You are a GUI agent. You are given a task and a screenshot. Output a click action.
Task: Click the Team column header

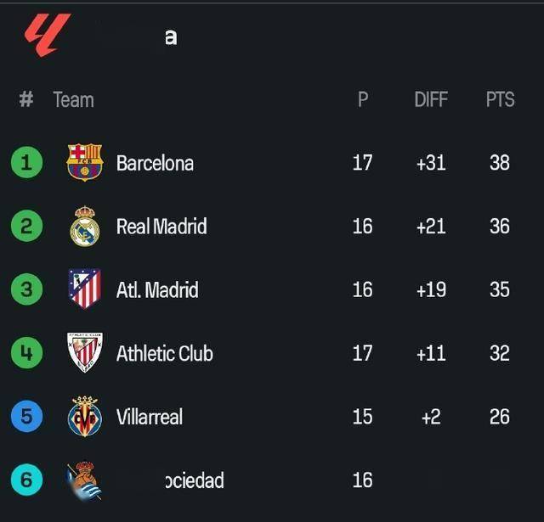click(x=74, y=100)
